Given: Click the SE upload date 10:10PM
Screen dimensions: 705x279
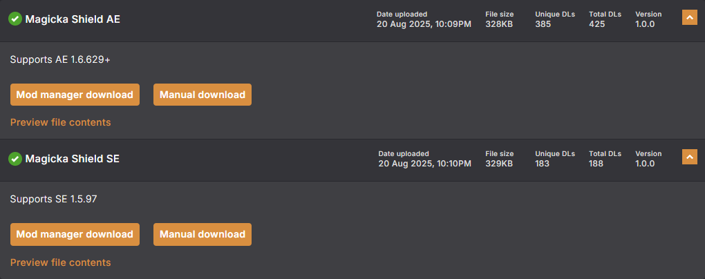Looking at the screenshot, I should pos(425,164).
